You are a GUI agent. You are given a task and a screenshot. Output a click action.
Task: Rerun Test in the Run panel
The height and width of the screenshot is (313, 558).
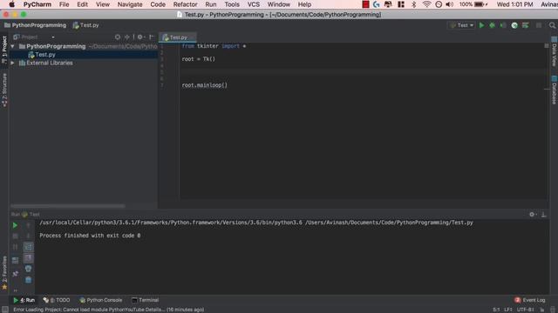coord(15,225)
